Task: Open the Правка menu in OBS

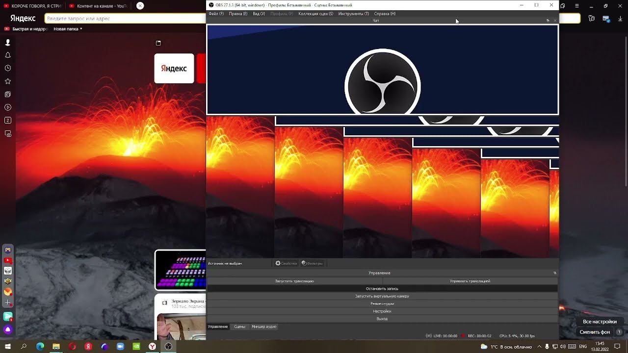Action: tap(238, 14)
